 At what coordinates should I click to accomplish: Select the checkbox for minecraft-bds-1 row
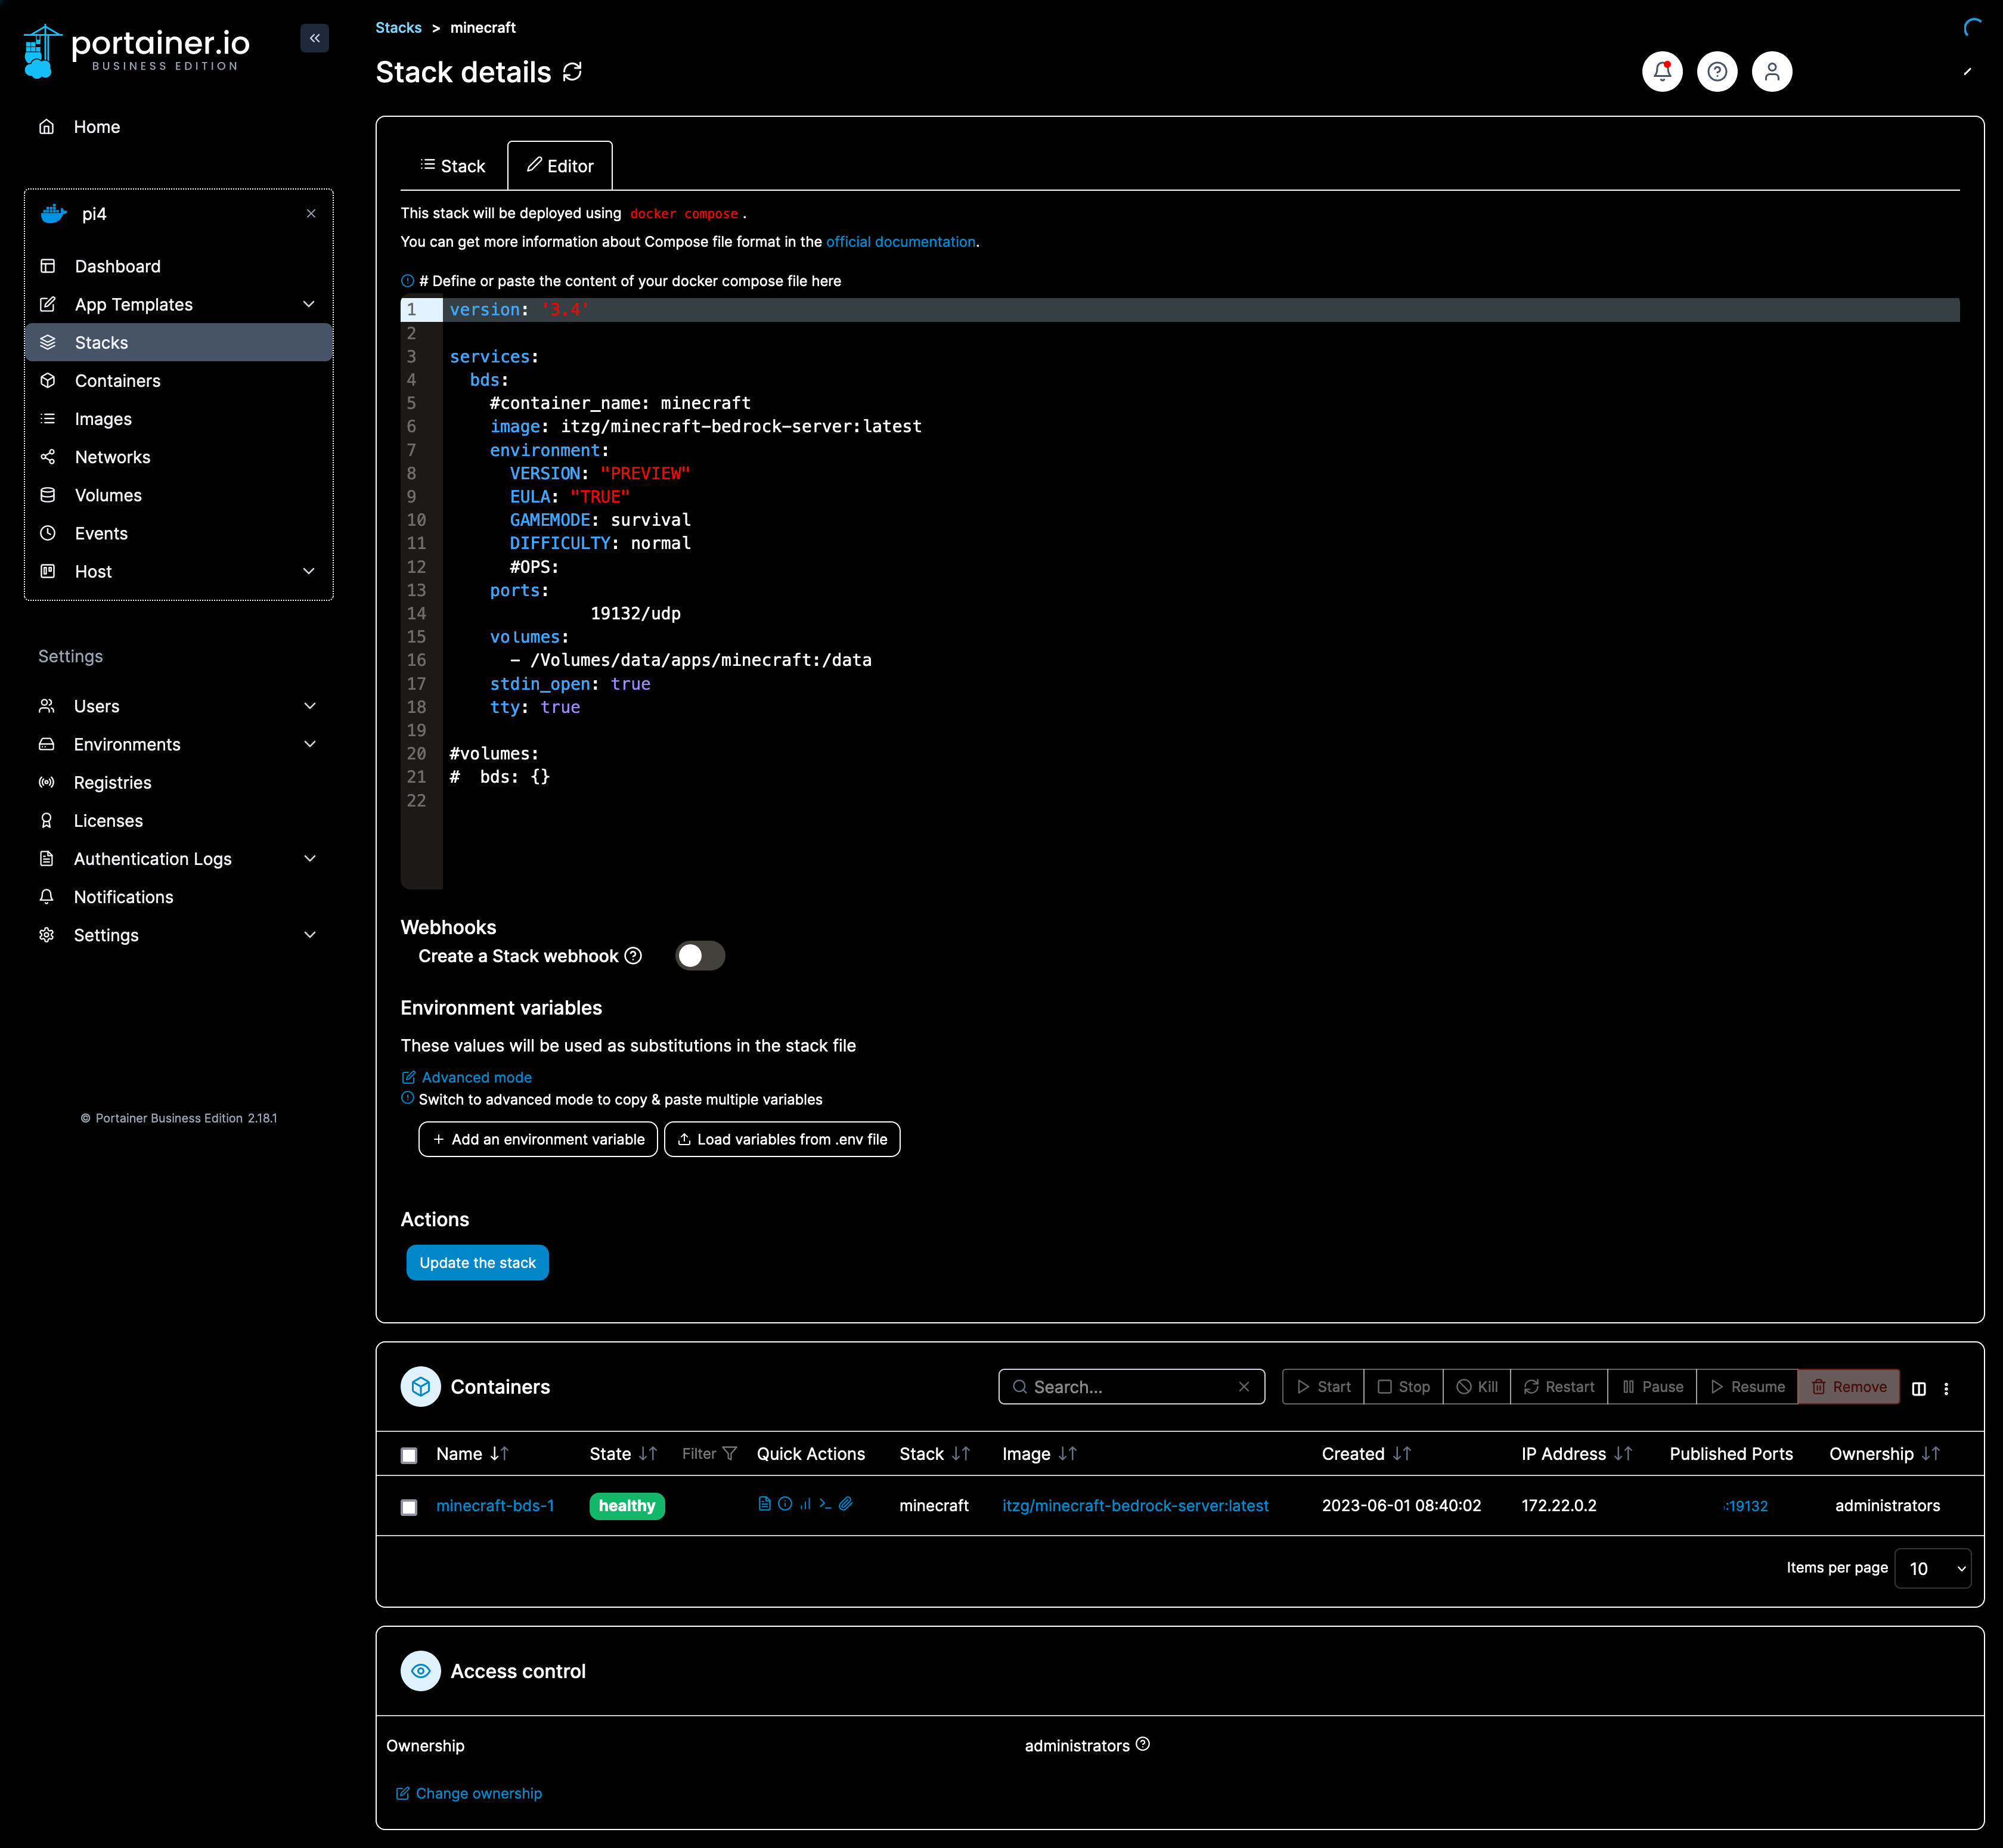[409, 1506]
